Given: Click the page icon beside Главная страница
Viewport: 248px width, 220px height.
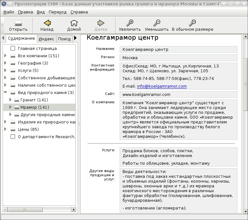Looking at the screenshot, I should click(13, 48).
